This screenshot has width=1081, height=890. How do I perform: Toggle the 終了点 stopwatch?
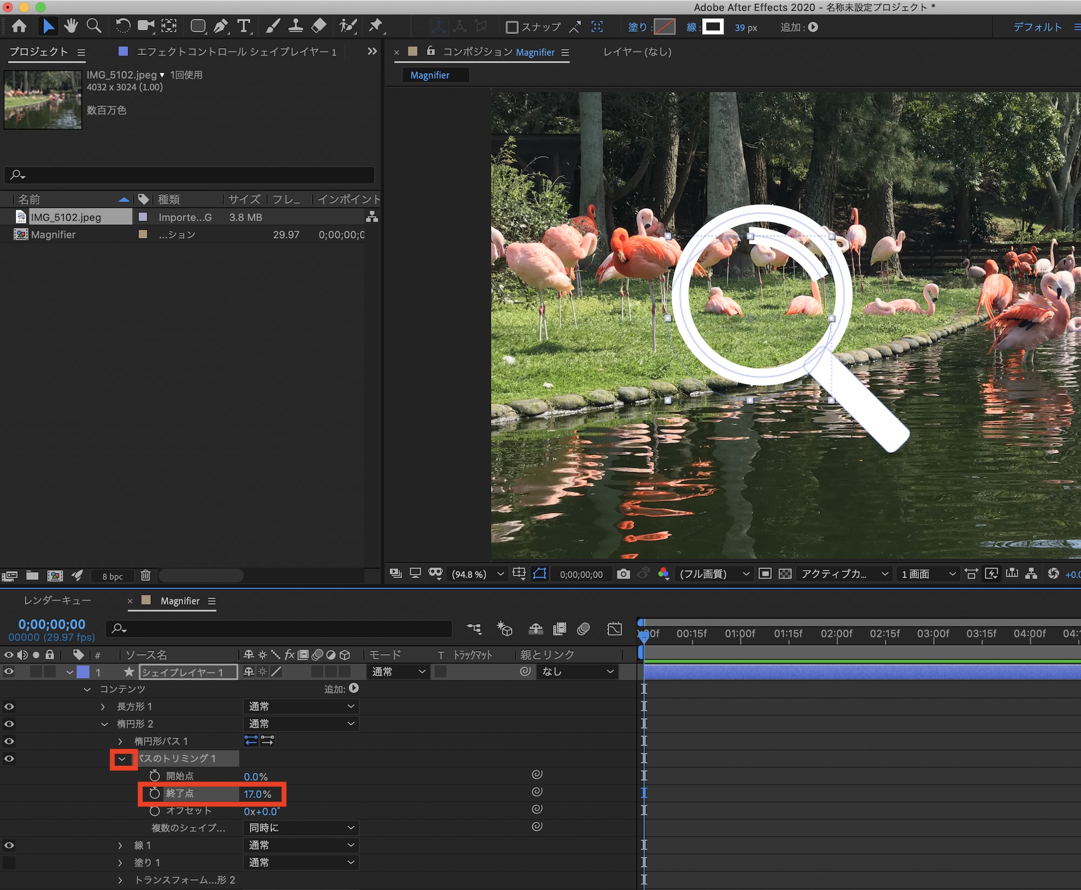coord(155,793)
